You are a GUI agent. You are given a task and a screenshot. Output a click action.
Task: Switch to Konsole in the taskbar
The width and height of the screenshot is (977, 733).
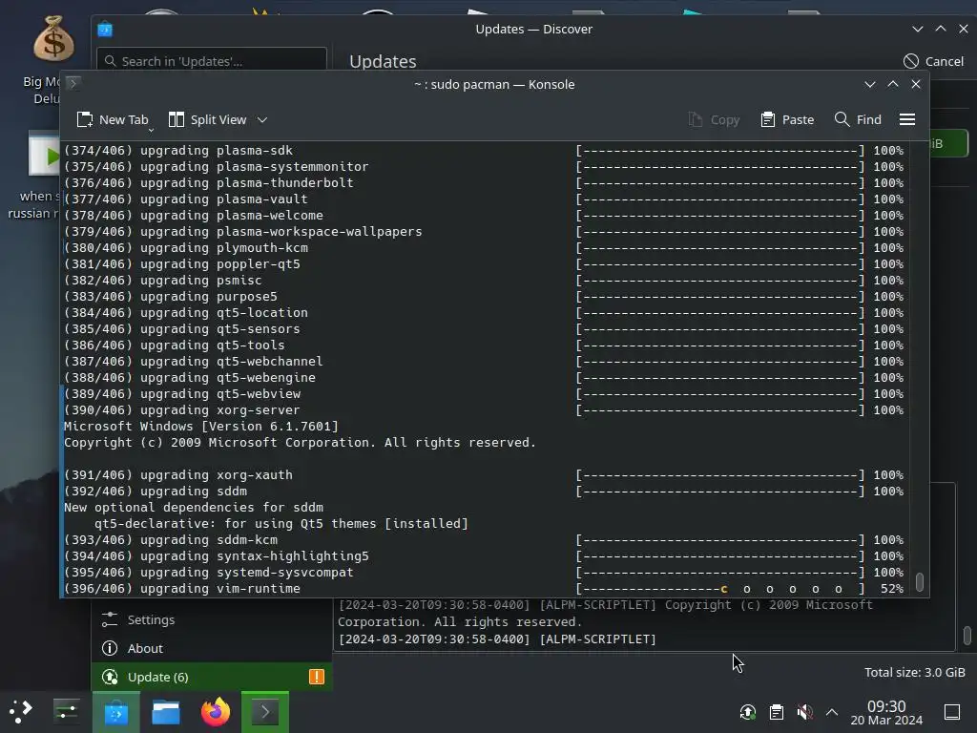tap(265, 712)
